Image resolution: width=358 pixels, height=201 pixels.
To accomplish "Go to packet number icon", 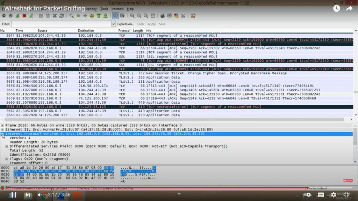I will pos(92,16).
